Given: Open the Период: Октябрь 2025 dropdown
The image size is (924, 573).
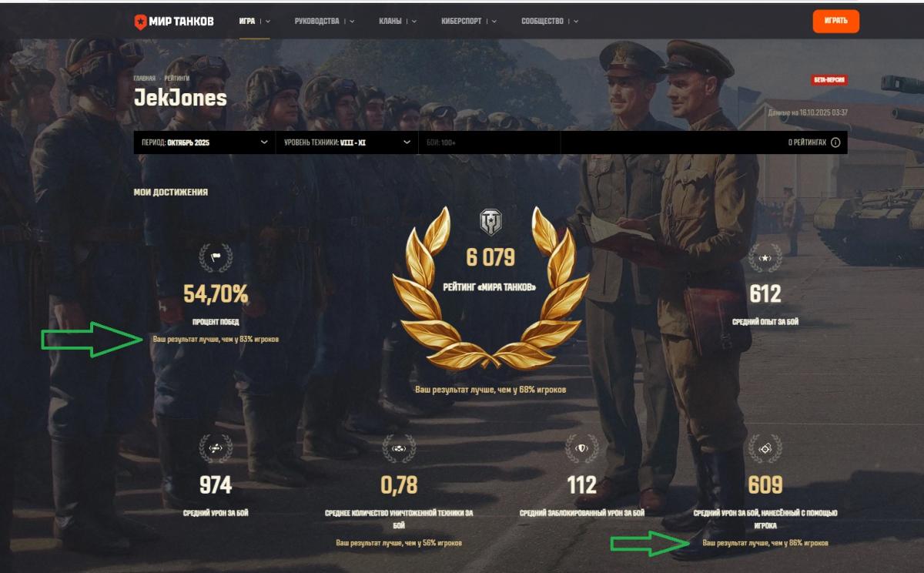Looking at the screenshot, I should point(204,142).
